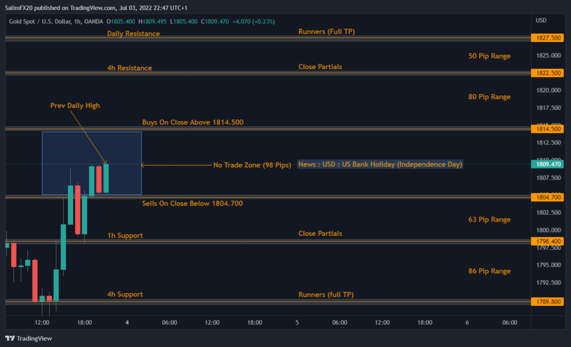Select the 4h Support line label
This screenshot has height=347, width=571.
point(125,294)
